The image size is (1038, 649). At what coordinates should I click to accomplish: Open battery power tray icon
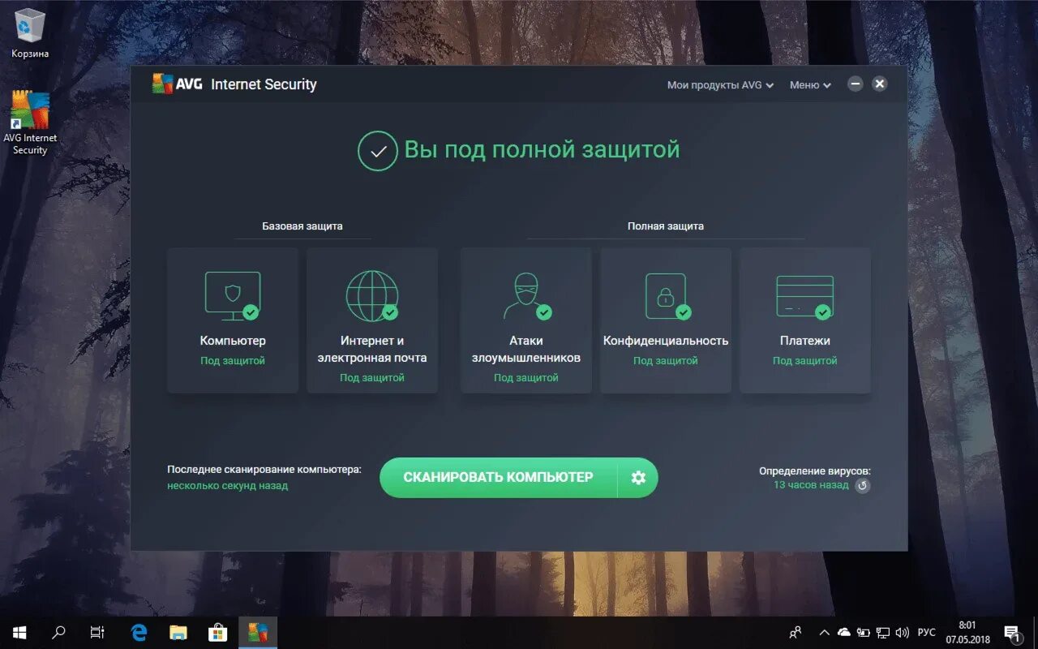(x=863, y=633)
